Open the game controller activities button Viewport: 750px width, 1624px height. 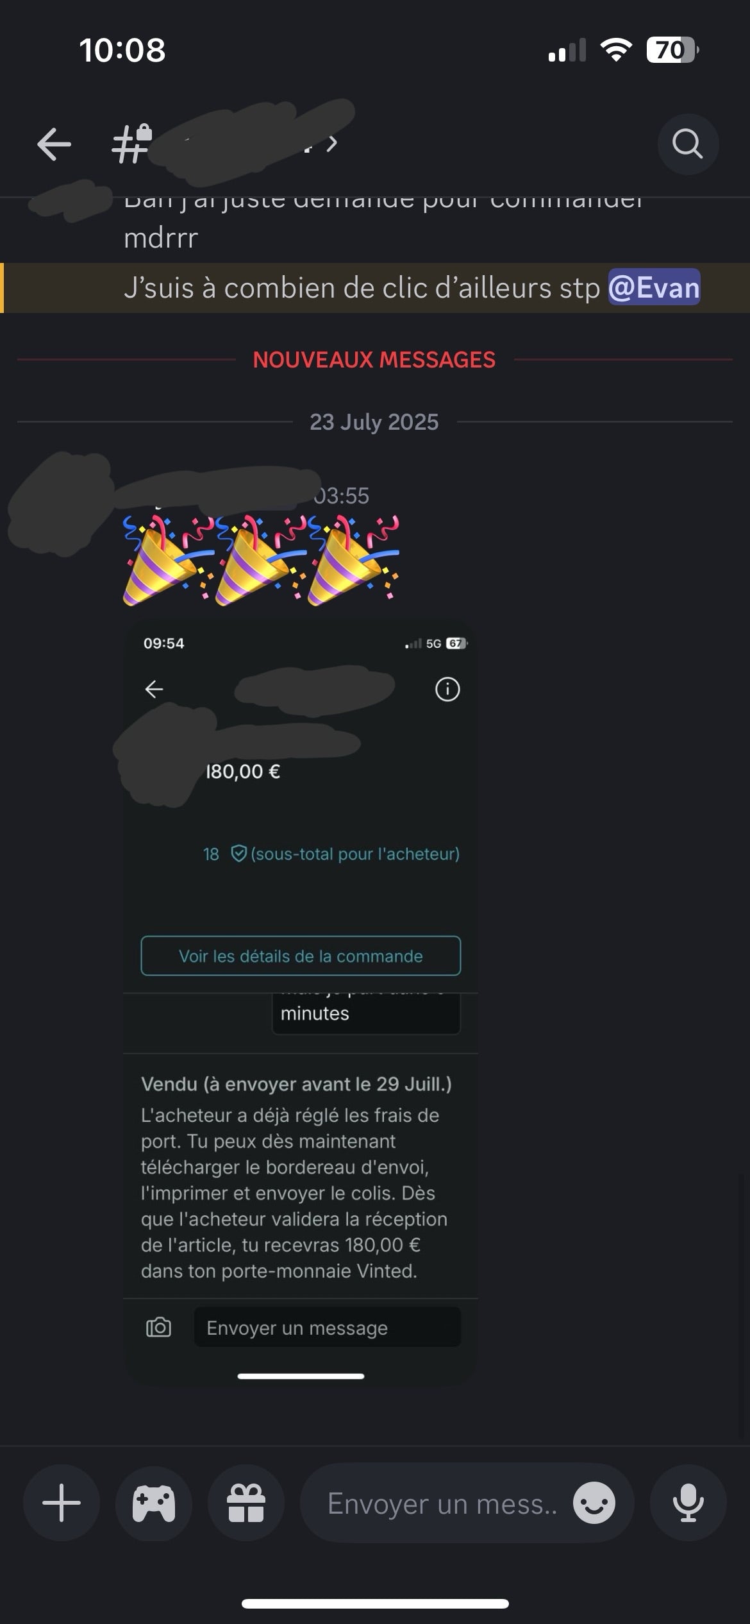tap(154, 1502)
